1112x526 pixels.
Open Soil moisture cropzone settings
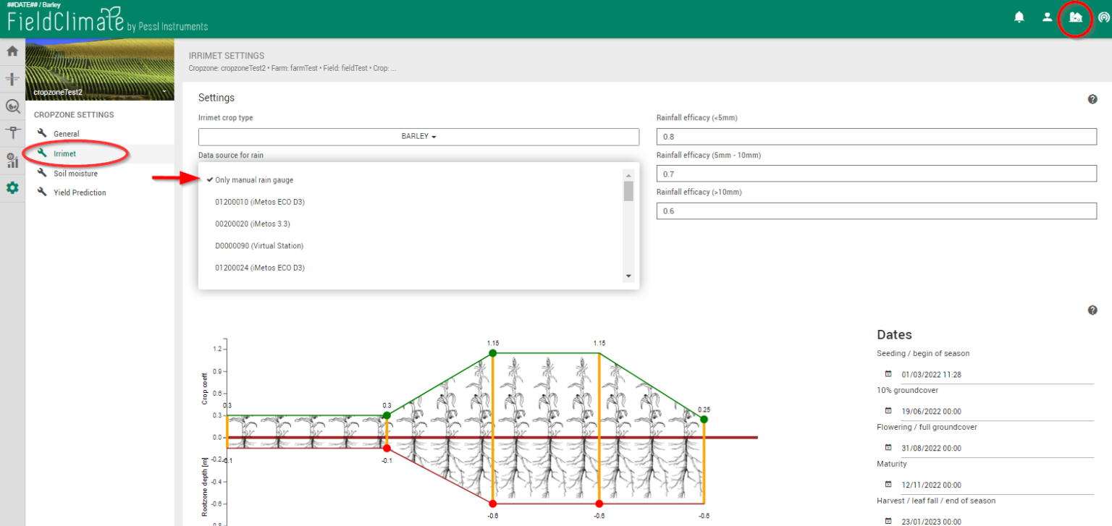tap(75, 174)
